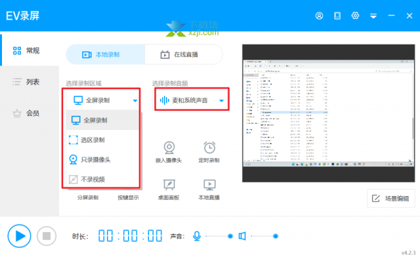The image size is (420, 255).
Task: Click the 按键显示 label
Action: [x=129, y=197]
